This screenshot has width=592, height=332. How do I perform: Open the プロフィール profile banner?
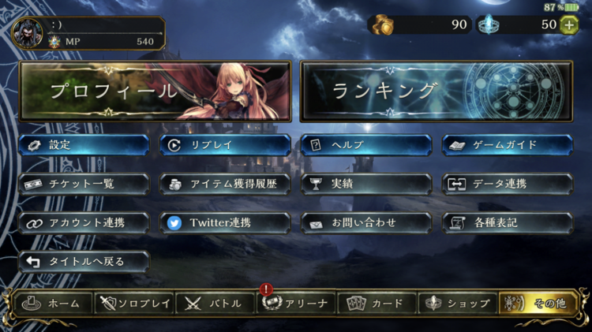click(x=155, y=91)
